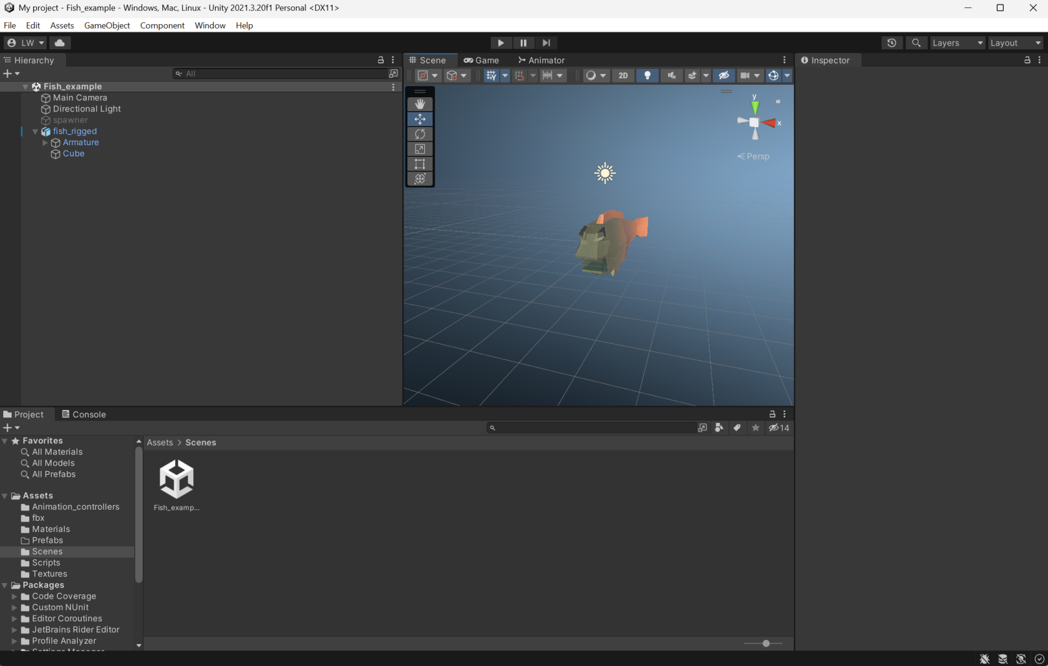
Task: Open the Scripts folder
Action: point(46,563)
